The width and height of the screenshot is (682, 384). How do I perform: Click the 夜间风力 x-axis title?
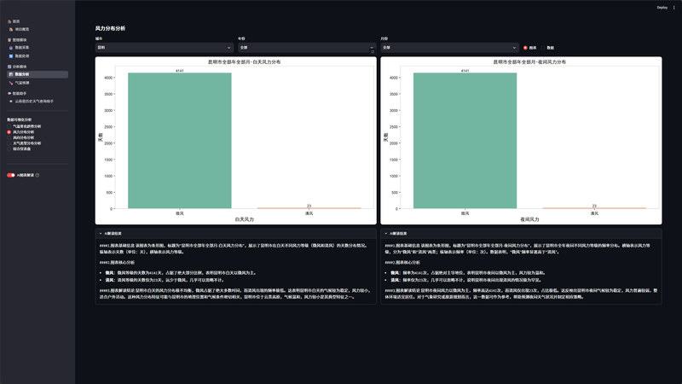coord(529,219)
